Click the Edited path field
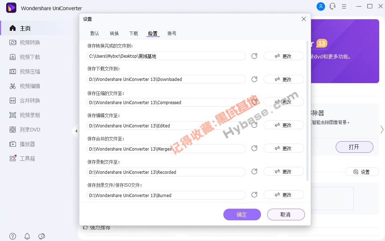This screenshot has width=385, height=241. [x=166, y=126]
